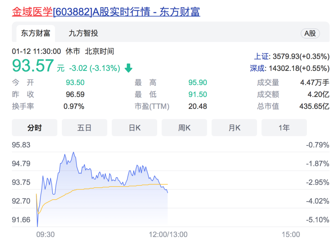
Task: Open the 日K chart tab
Action: click(134, 128)
